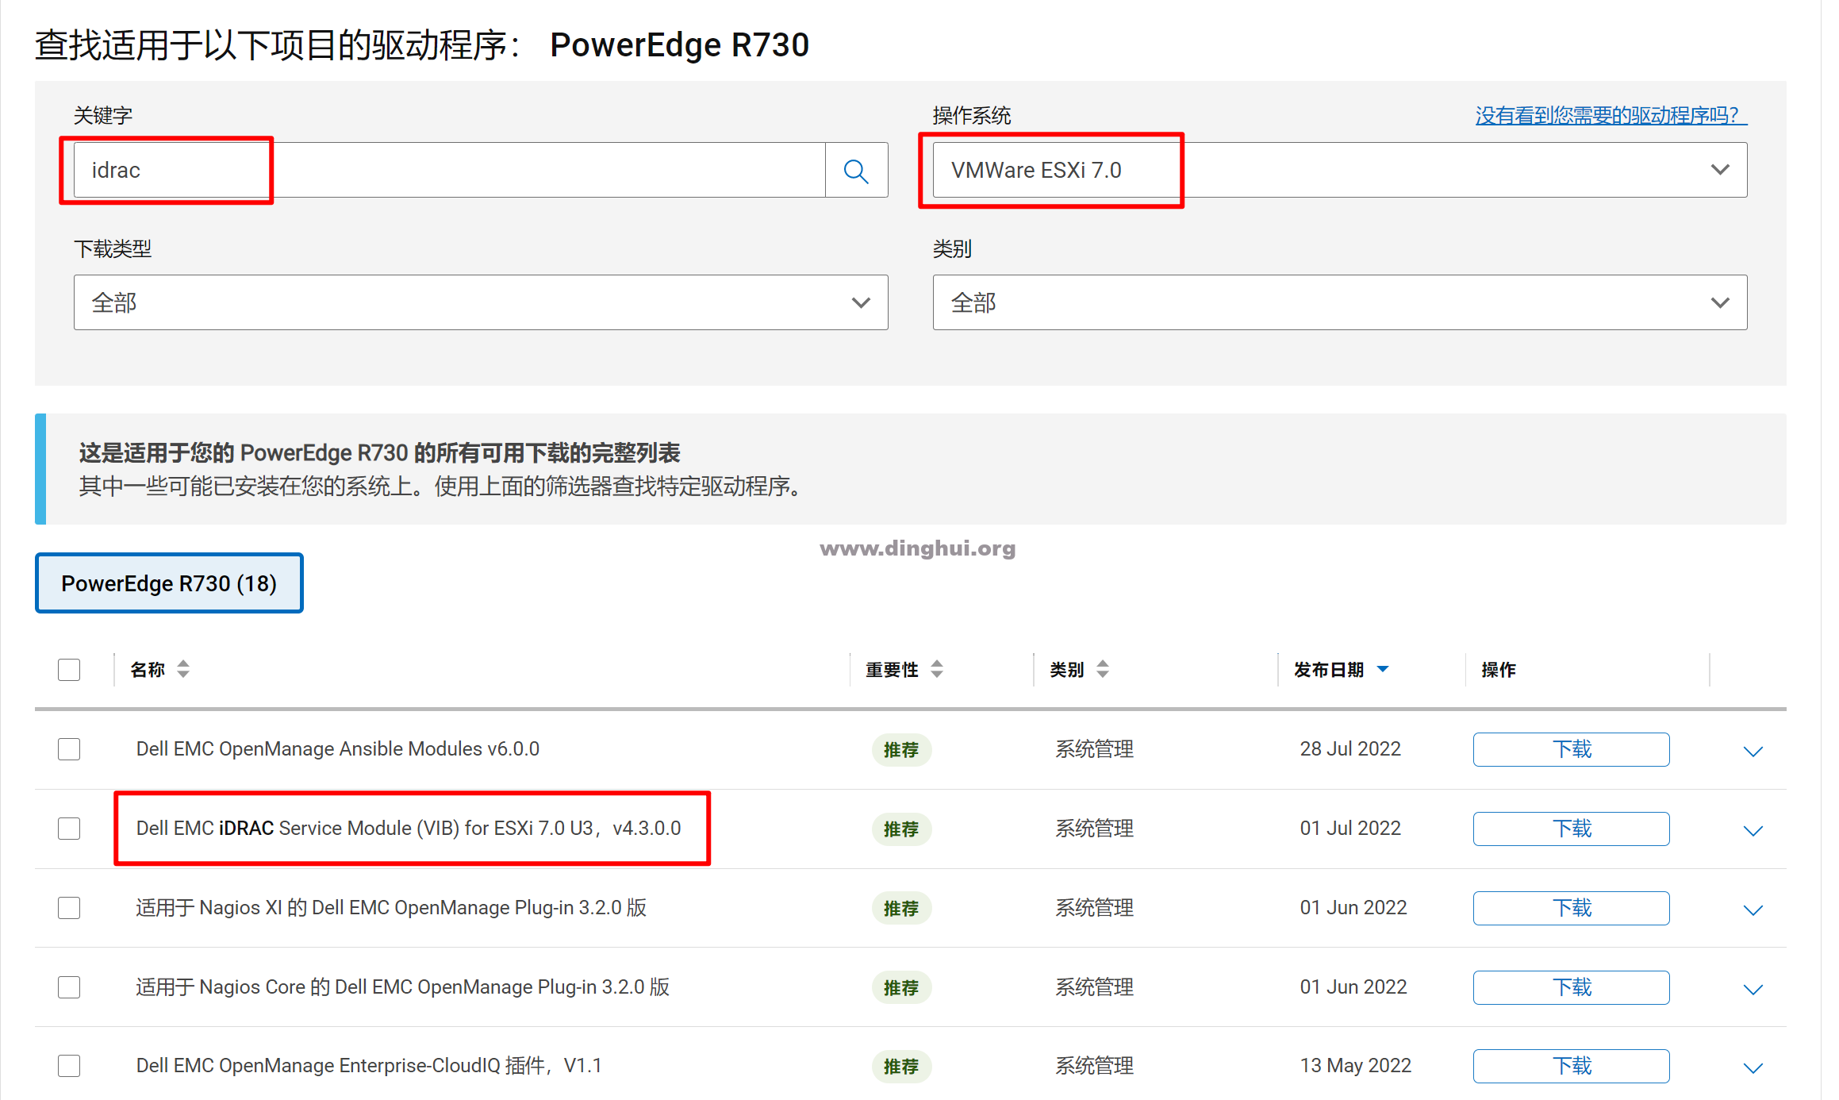Check the OpenManage Ansible Modules v6.0.0 row
1839x1100 pixels.
tap(69, 749)
